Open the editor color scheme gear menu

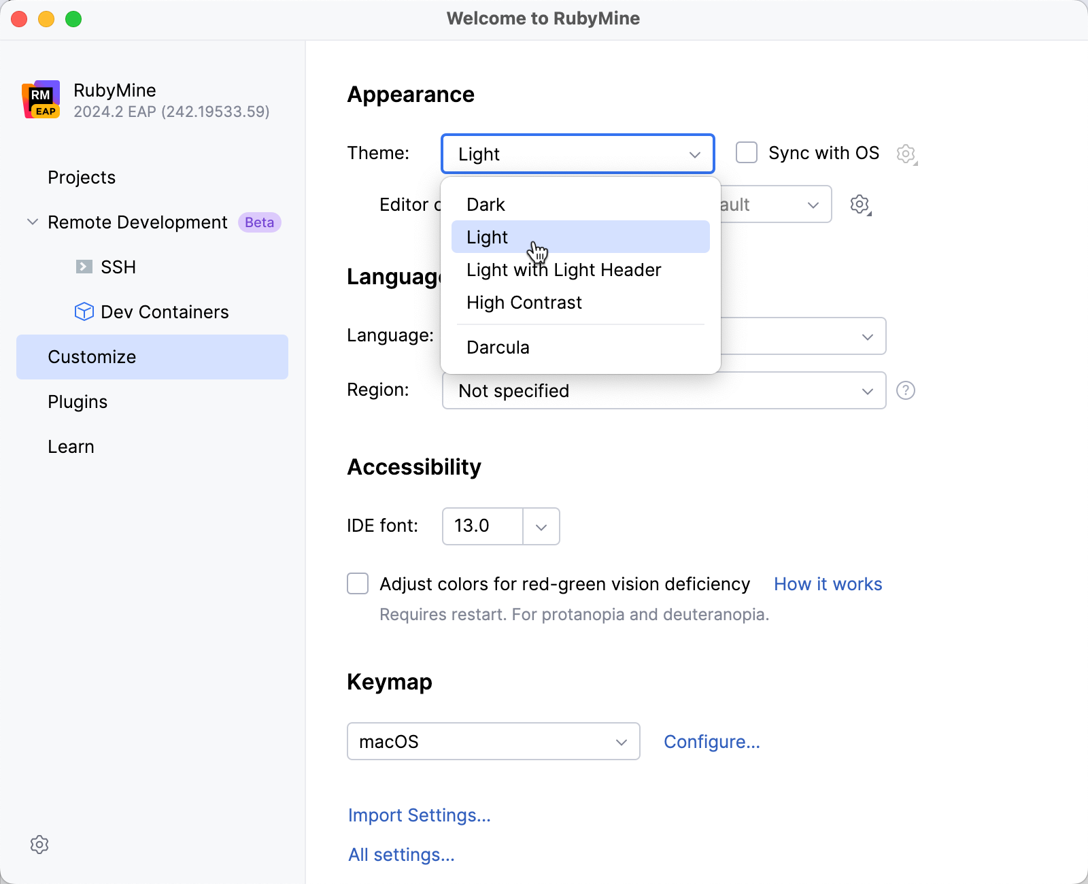pos(859,204)
